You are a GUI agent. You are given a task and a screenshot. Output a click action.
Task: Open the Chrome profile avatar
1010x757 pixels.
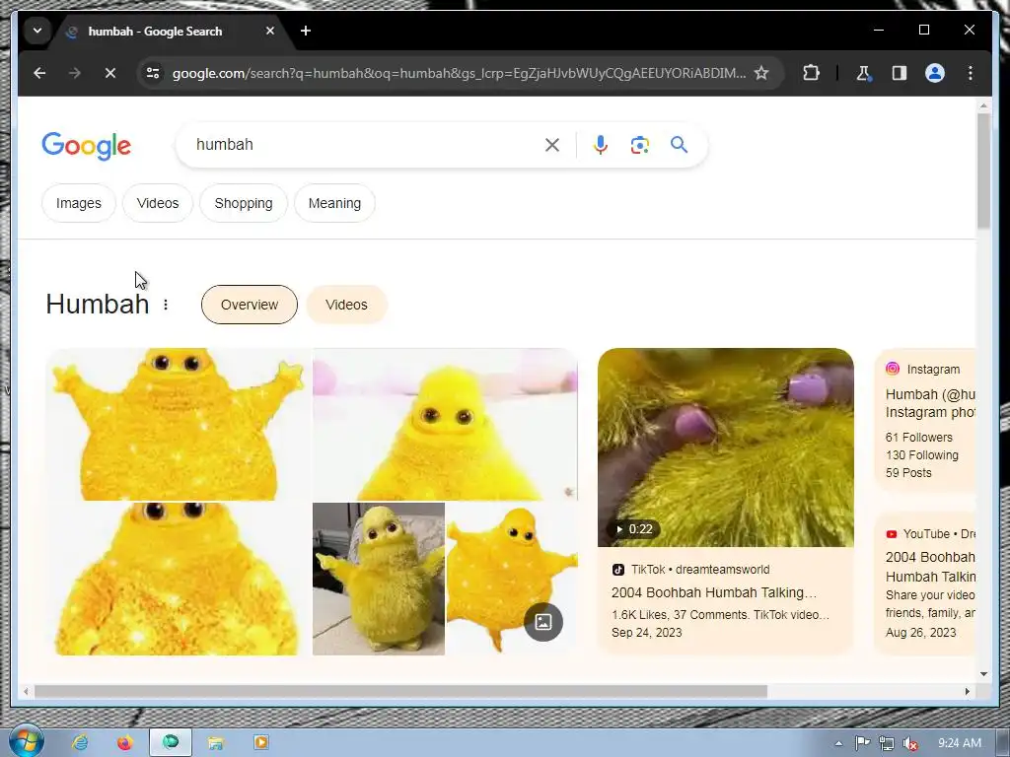pos(935,73)
